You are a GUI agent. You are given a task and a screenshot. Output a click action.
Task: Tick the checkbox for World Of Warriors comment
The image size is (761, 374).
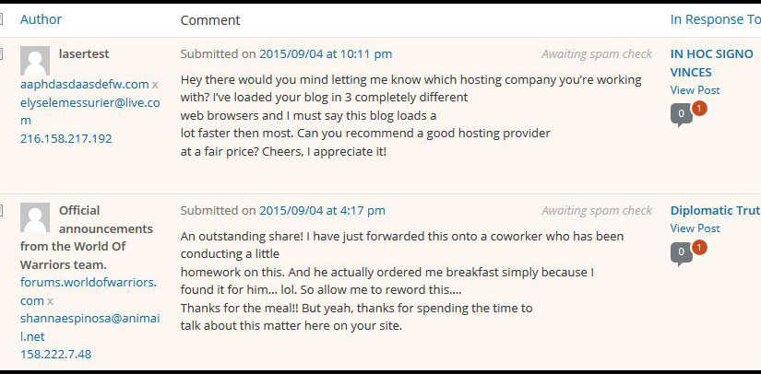point(3,210)
